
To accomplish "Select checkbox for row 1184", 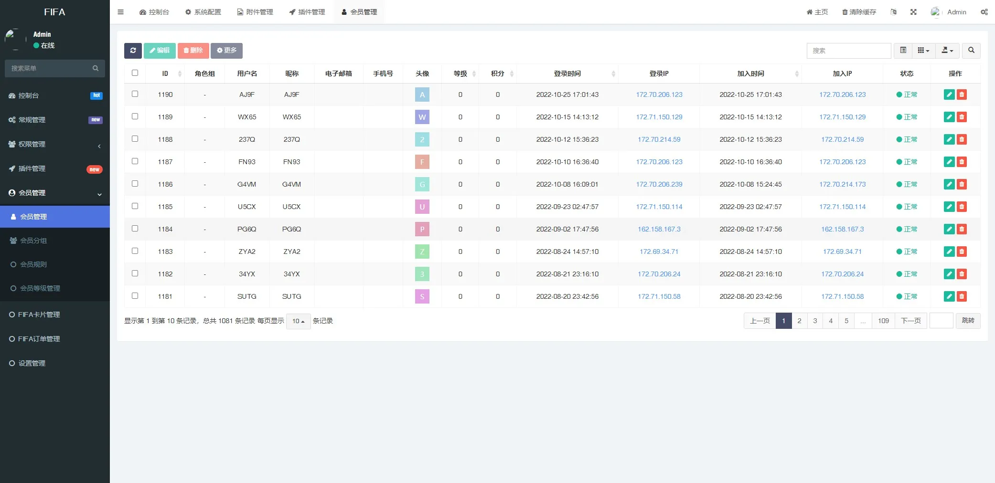I will pyautogui.click(x=135, y=229).
